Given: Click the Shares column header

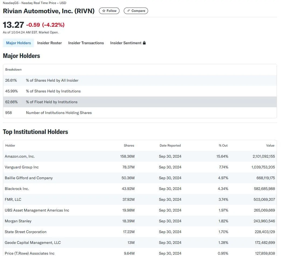Looking at the screenshot, I should point(129,146).
